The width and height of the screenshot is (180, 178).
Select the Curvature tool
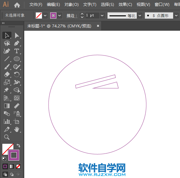click(7, 51)
